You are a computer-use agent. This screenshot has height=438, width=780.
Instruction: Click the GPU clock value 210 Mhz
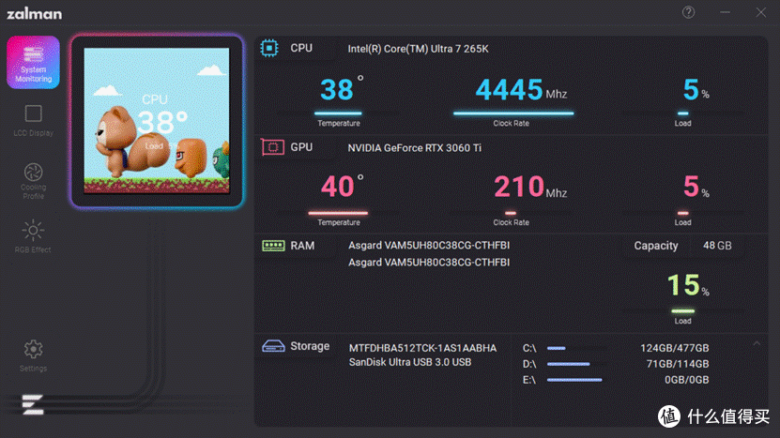click(x=530, y=187)
